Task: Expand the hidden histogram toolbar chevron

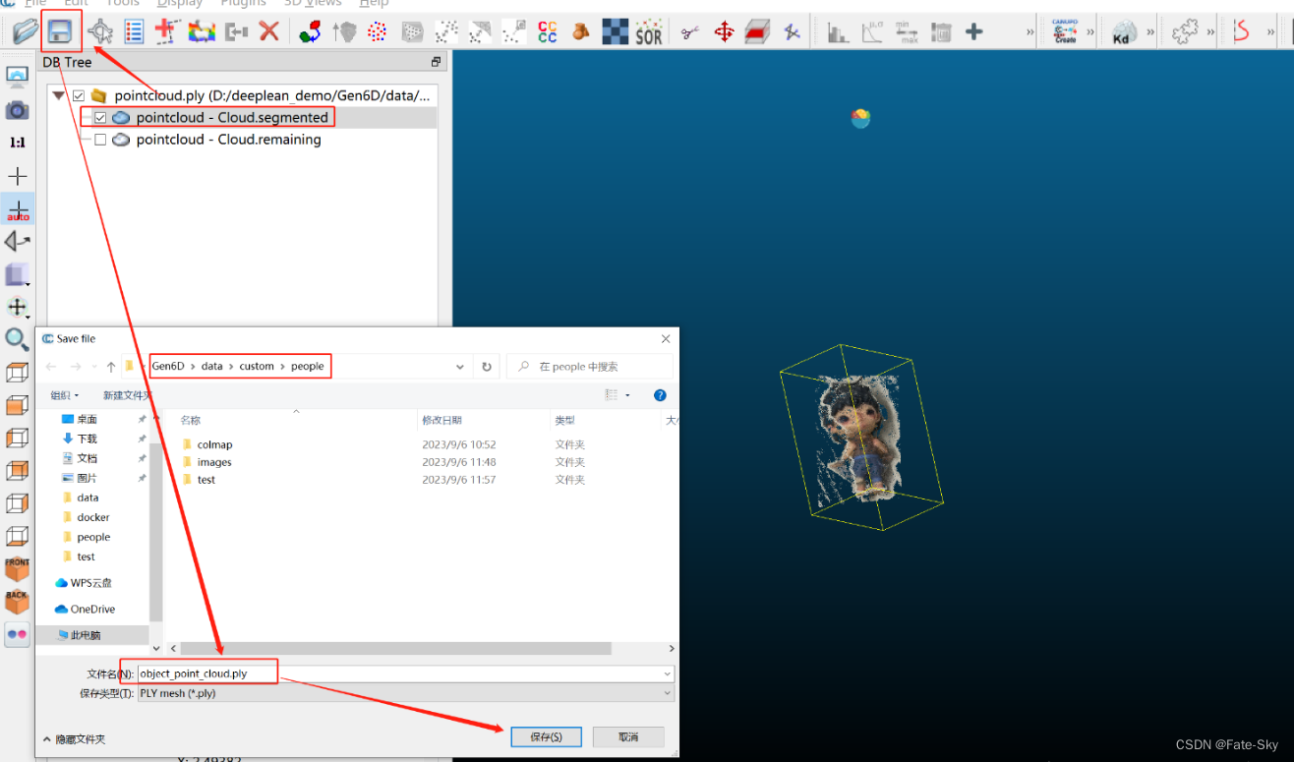Action: pyautogui.click(x=1029, y=32)
